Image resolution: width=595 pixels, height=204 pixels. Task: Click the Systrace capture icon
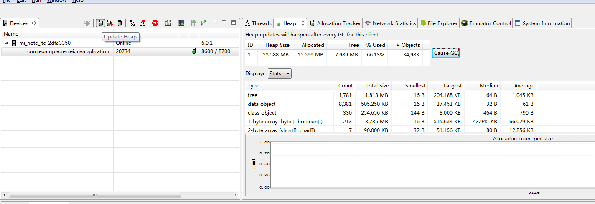[194, 23]
